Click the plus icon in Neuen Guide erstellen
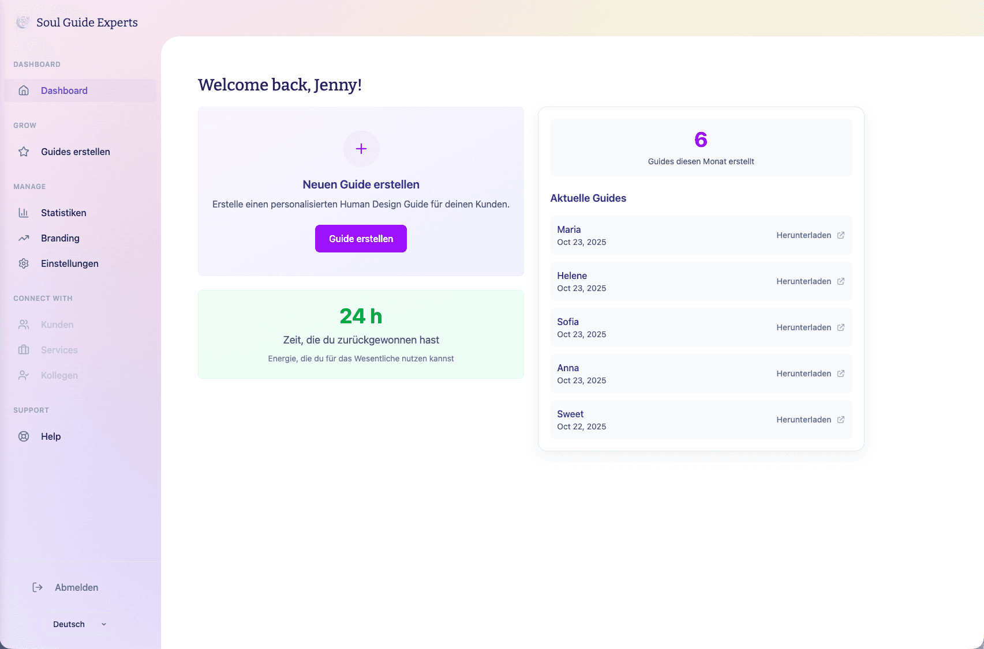The height and width of the screenshot is (649, 984). (x=361, y=149)
